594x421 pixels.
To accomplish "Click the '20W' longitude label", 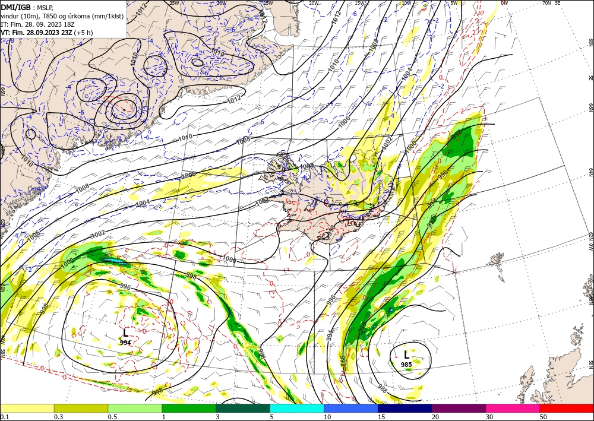I will coord(313,3).
